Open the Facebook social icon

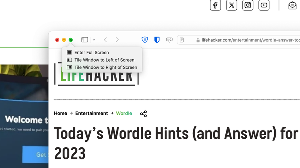tap(215, 5)
